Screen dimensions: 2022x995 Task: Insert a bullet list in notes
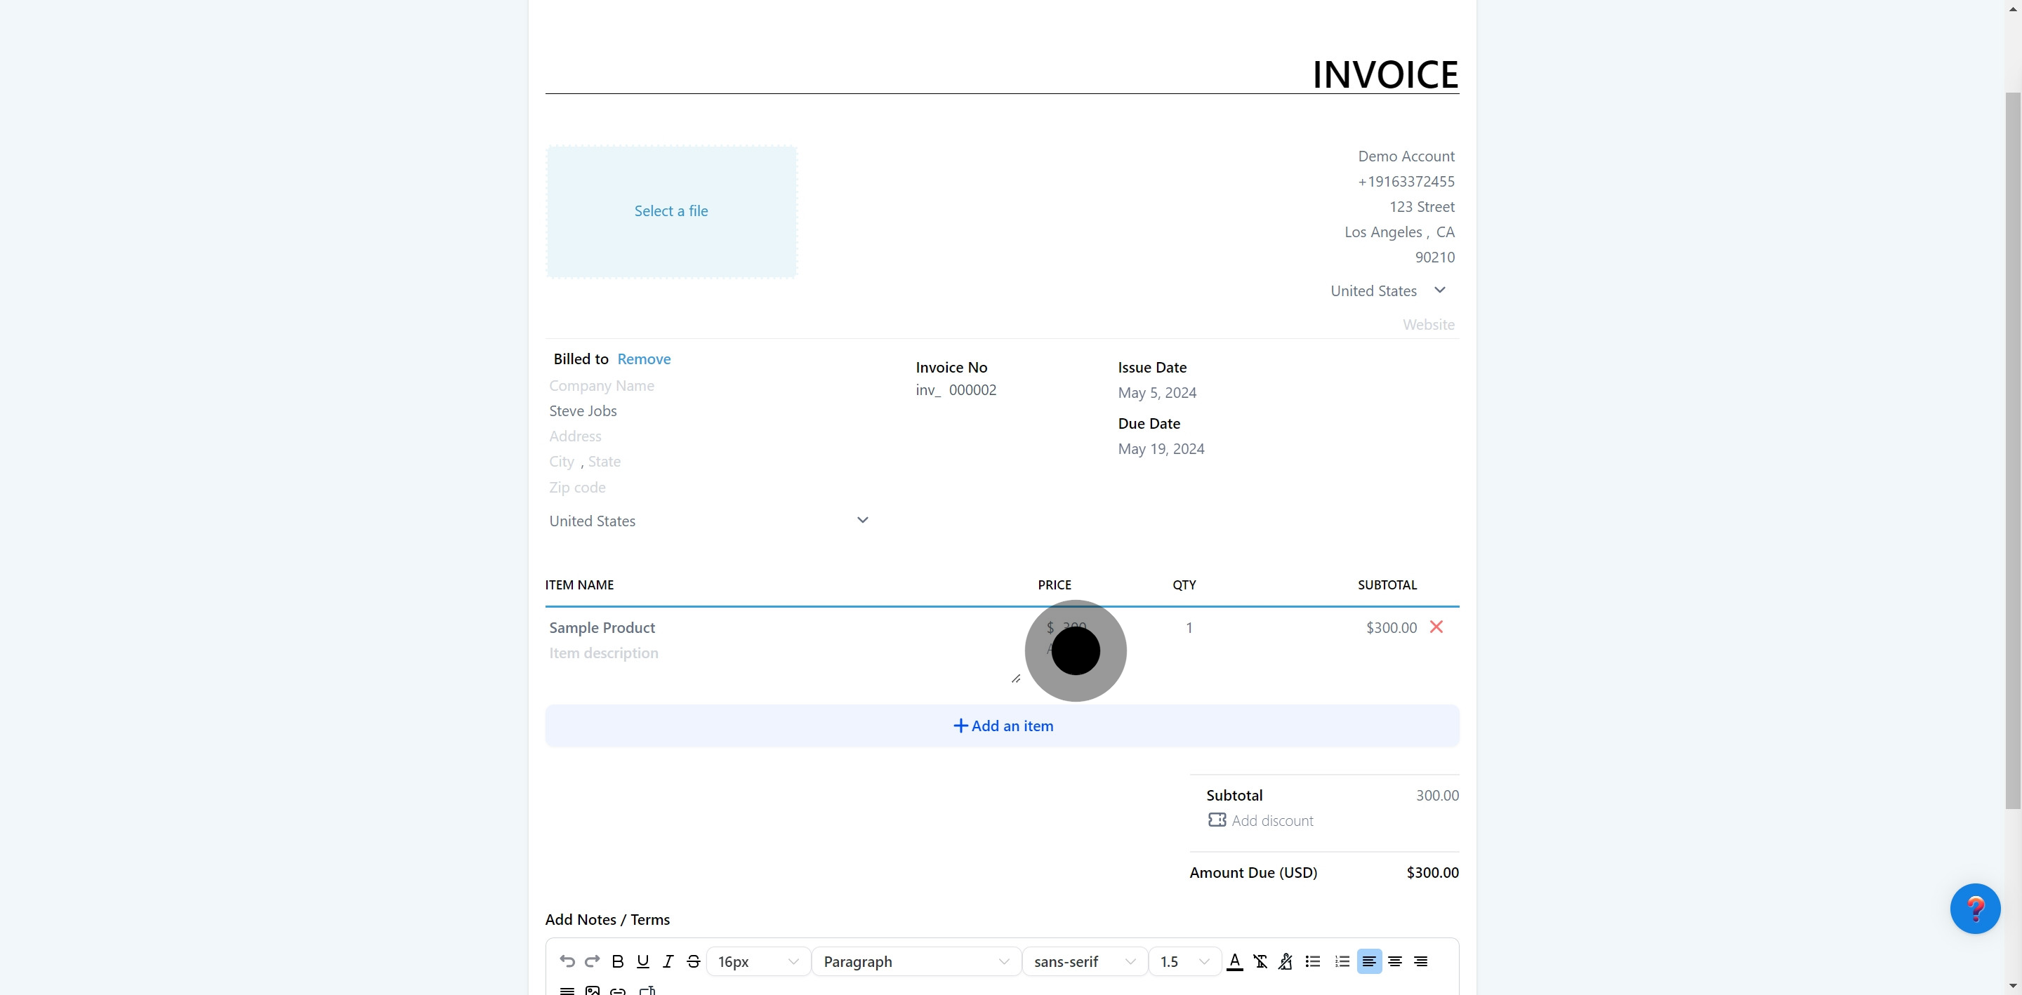point(1312,961)
